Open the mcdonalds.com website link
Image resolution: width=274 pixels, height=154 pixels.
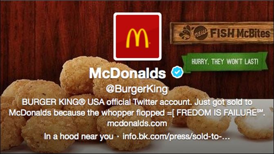tap(137, 123)
